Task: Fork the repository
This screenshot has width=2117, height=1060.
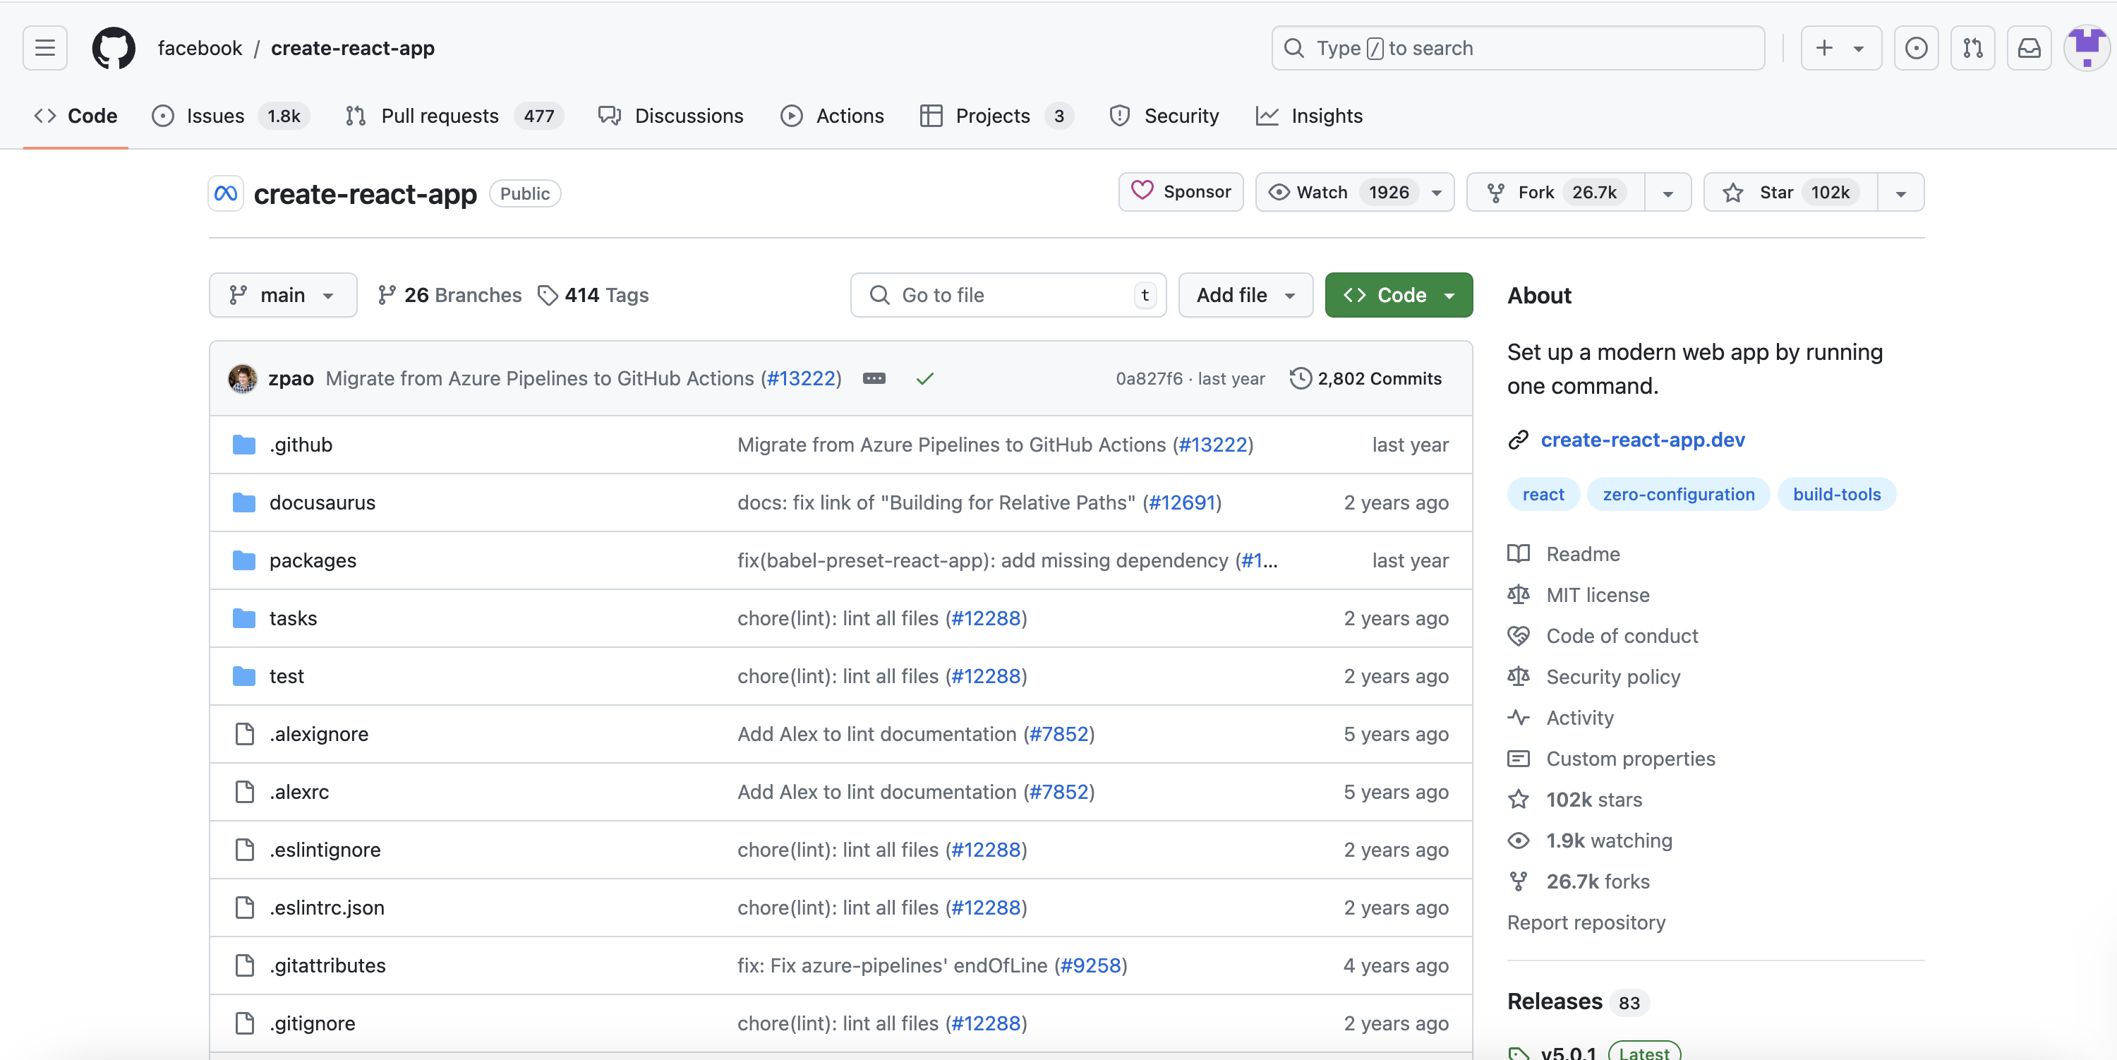Action: pyautogui.click(x=1555, y=192)
